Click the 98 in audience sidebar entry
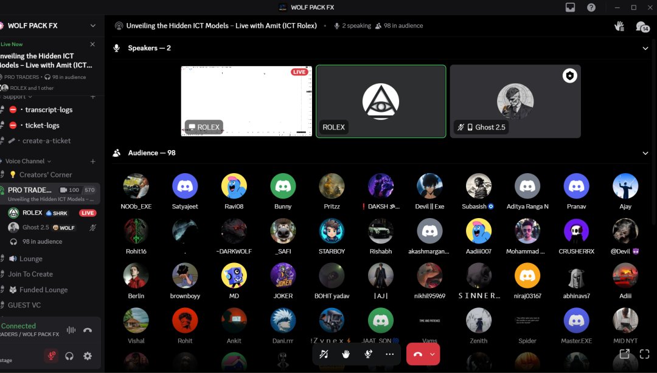 [42, 242]
